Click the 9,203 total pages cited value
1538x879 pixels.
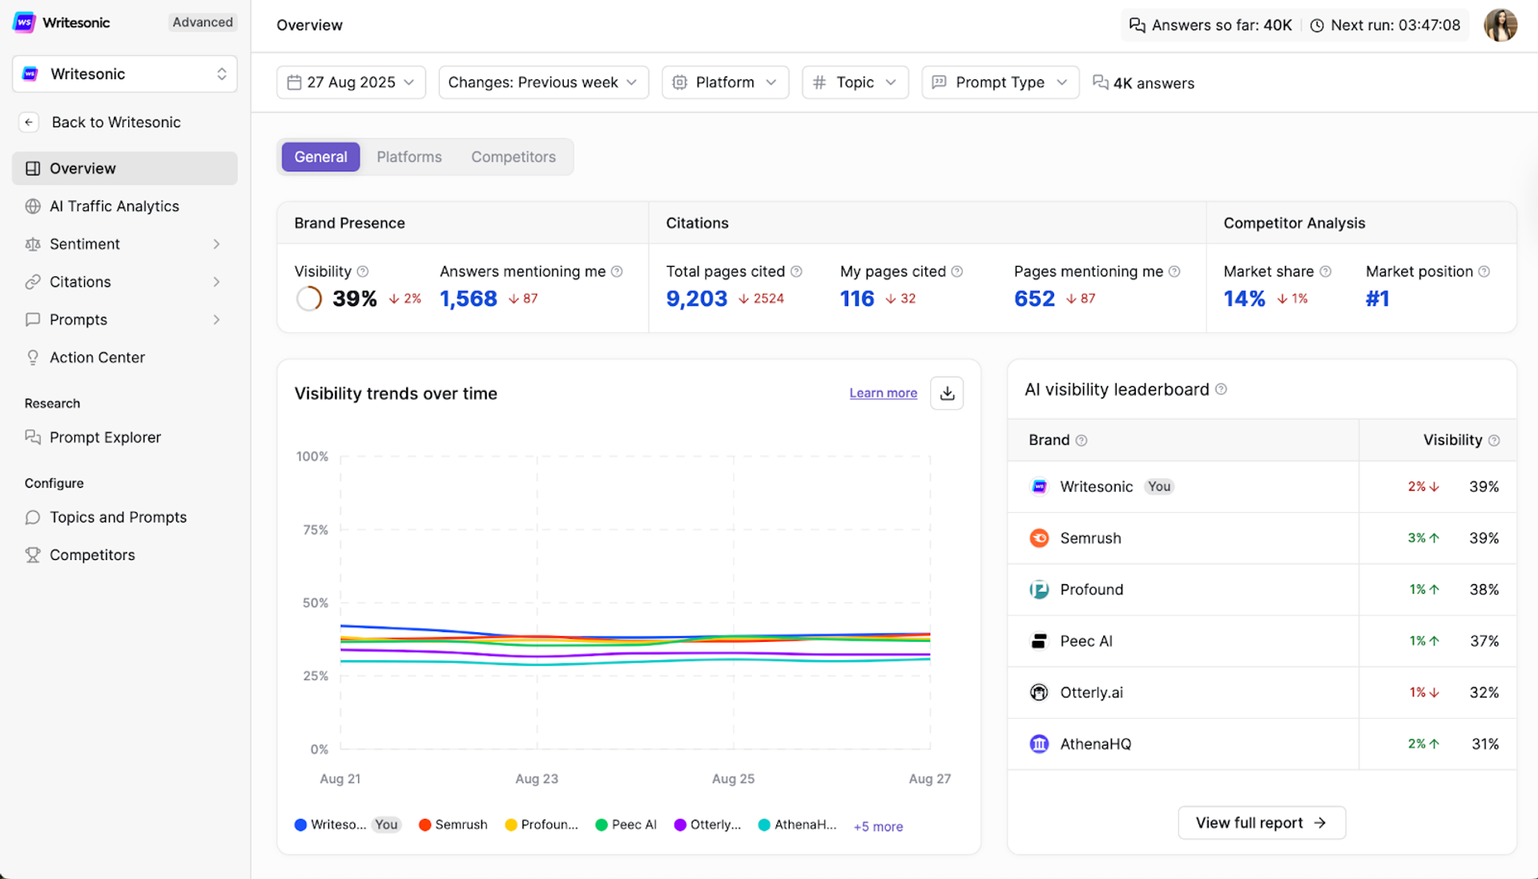697,299
